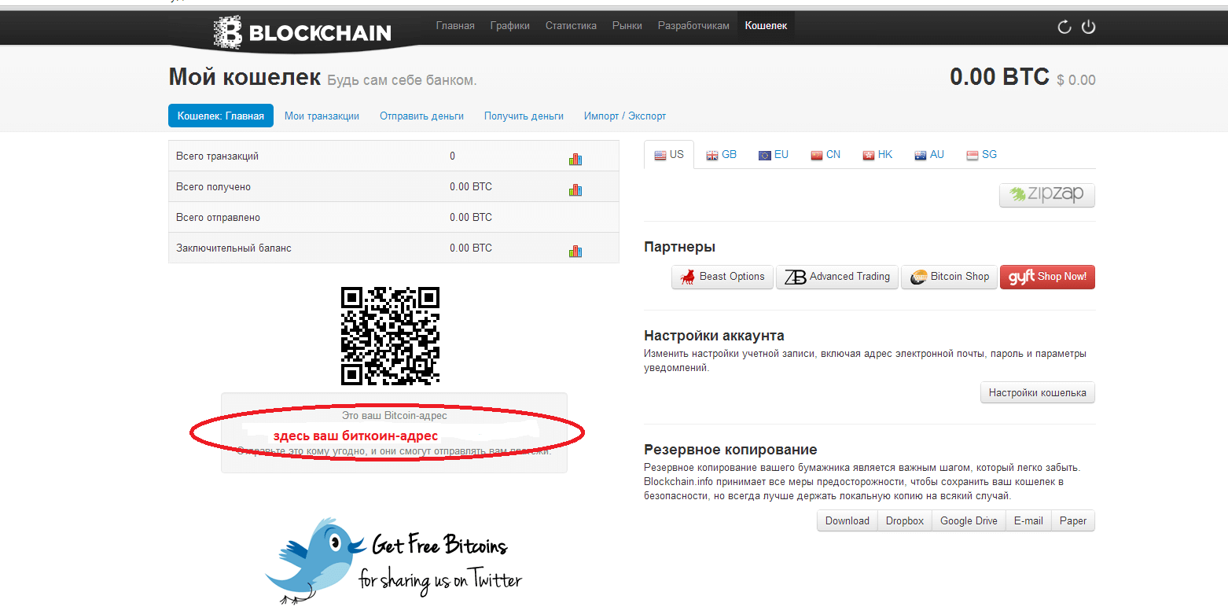Viewport: 1228px width, 614px height.
Task: Open the chart icon for Заключительный баланс
Action: (575, 251)
